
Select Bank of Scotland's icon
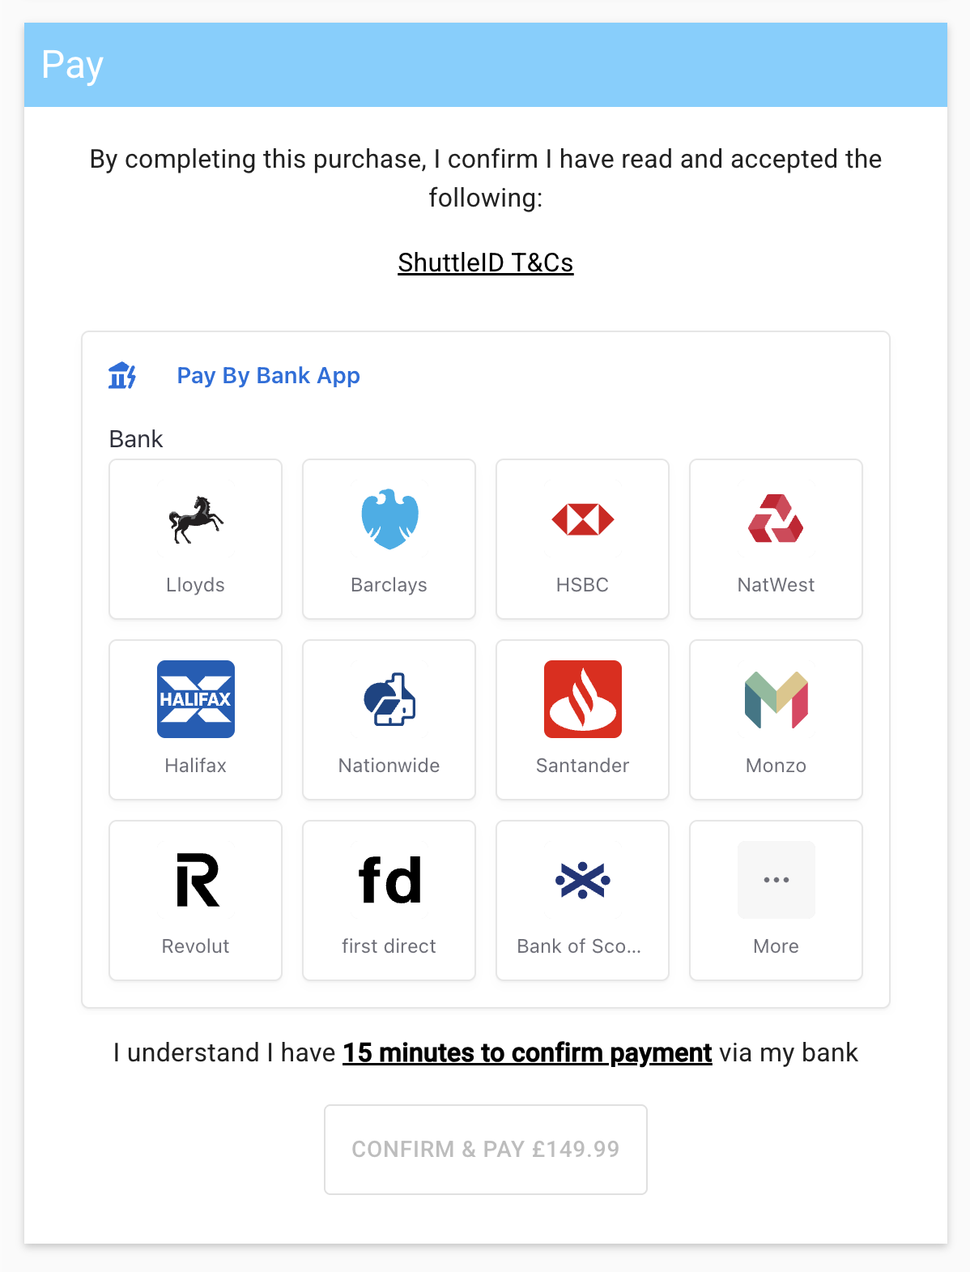pos(581,881)
